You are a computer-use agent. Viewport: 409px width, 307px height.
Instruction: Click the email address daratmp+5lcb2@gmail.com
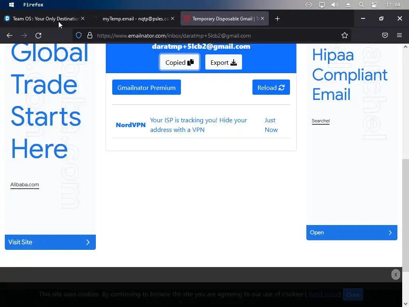pyautogui.click(x=201, y=46)
